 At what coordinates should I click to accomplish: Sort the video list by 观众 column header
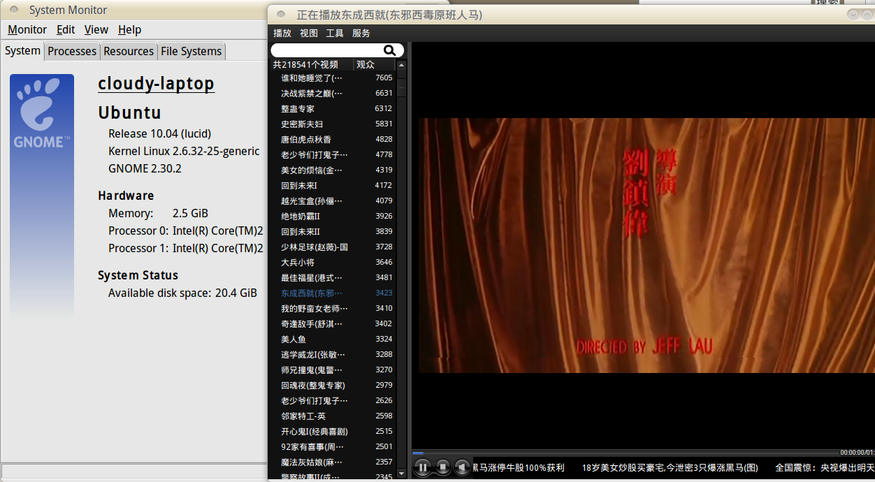pos(375,64)
